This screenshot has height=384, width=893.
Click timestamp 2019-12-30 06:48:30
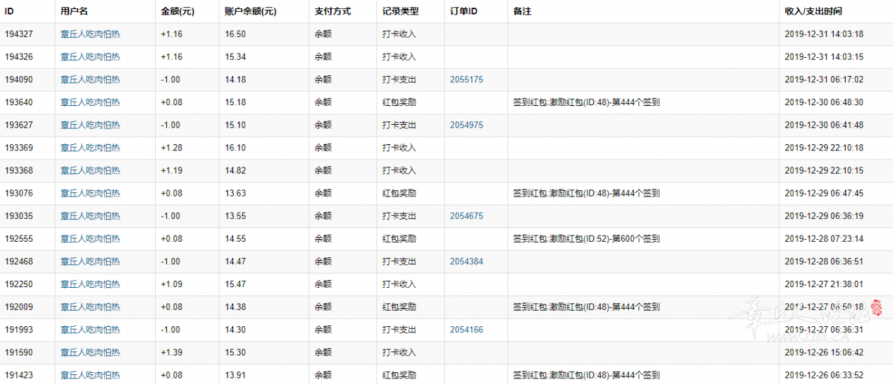[824, 102]
